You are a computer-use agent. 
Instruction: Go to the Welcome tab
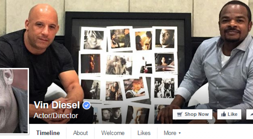(x=113, y=133)
